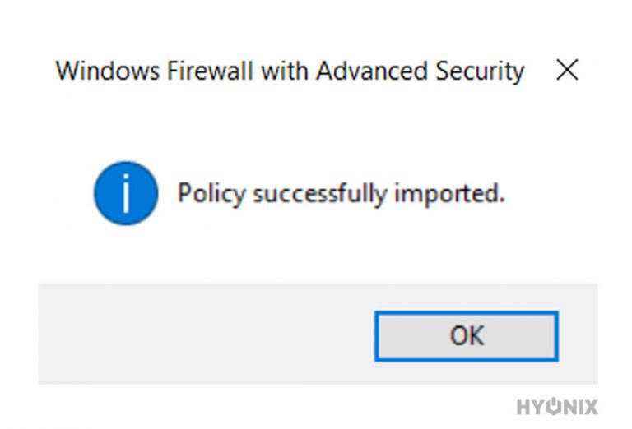The image size is (632, 429).
Task: Click "Advanced Security" in the title bar
Action: (420, 71)
